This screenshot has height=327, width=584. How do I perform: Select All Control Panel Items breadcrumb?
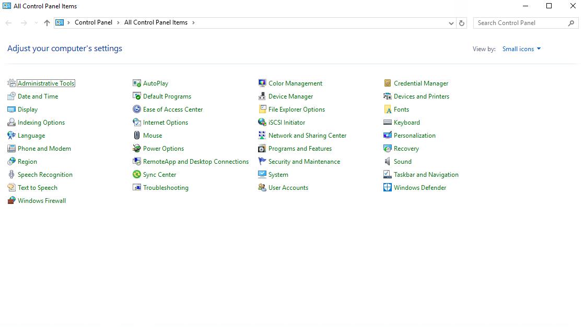point(156,22)
